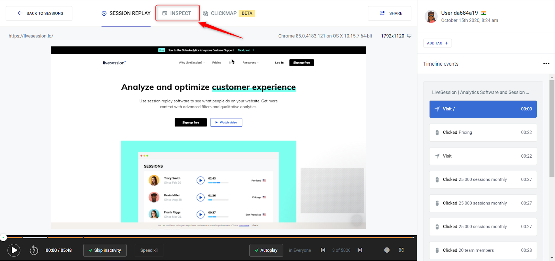Click the play icon in the Kevin Miller session row
Screen dimensions: 555x261
coord(200,197)
